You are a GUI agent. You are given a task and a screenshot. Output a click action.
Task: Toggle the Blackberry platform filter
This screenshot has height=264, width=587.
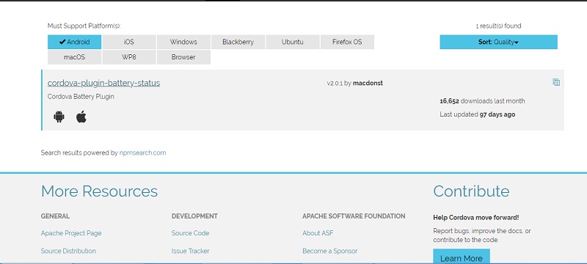[x=238, y=42]
